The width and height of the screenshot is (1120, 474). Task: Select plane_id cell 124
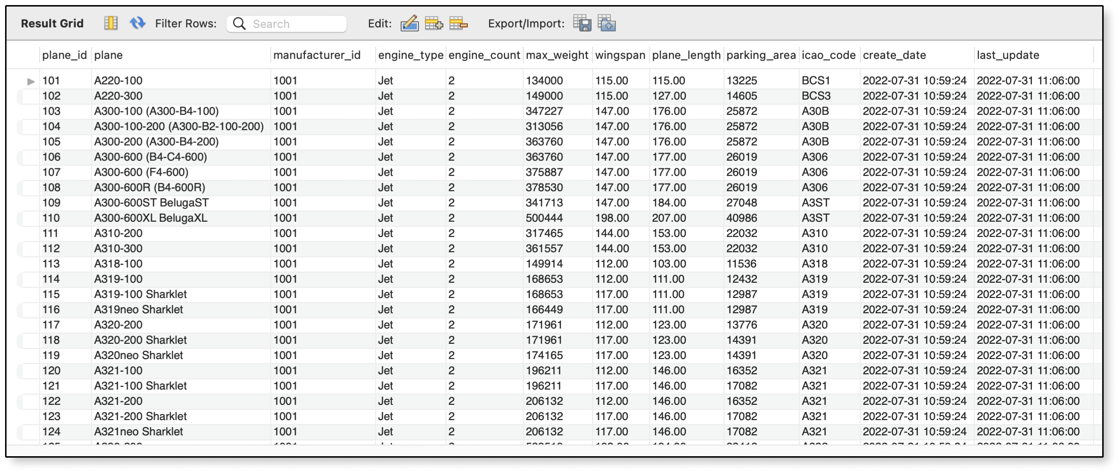tap(51, 431)
